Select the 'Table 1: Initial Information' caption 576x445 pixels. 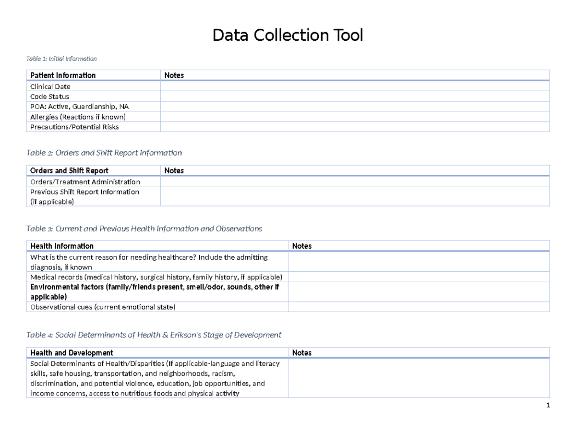61,59
